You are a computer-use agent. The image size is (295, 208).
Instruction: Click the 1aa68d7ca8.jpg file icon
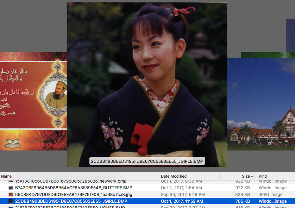point(11,195)
